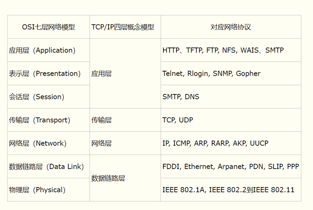Click the 对应网络协议 column header
Screen dimensions: 313x210
[231, 27]
